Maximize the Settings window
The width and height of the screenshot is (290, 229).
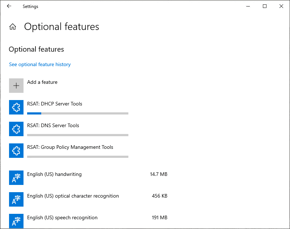click(265, 6)
